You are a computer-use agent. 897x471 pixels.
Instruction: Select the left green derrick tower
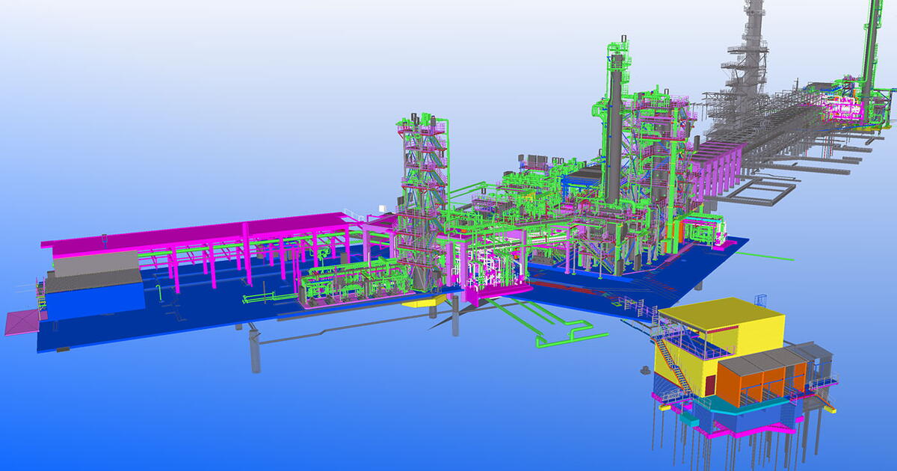point(419,172)
